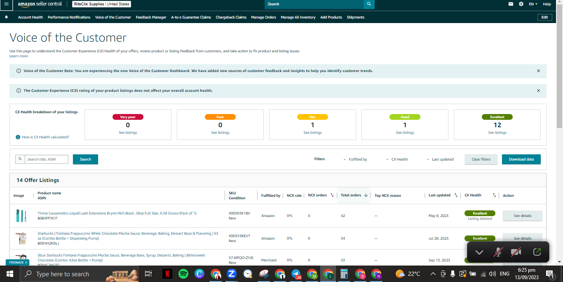Open Account Health from nav bar
Viewport: 563px width, 282px height.
click(x=30, y=17)
